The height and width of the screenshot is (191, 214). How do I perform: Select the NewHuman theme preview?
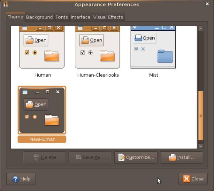(42, 110)
